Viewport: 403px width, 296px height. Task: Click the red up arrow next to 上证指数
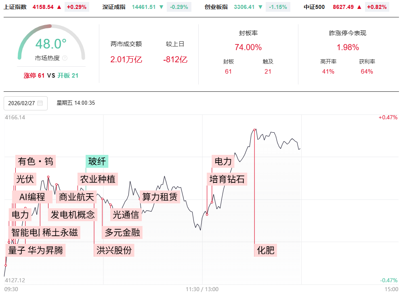59,7
